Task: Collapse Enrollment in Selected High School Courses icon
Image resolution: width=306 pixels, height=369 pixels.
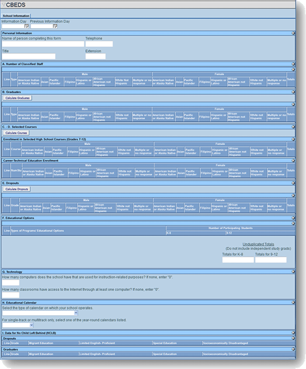Action: coord(293,139)
